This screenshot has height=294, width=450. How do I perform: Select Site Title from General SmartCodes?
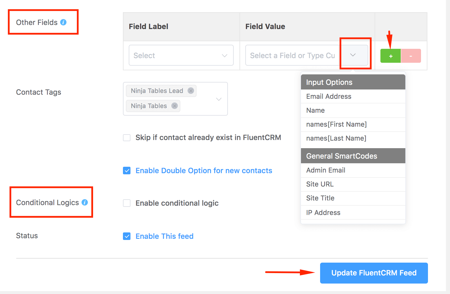320,198
